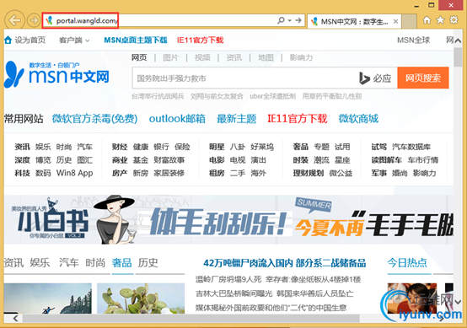Screen dimensions: 467x328
Task: Click the MSN中文网 butterfly logo
Action: [x=56, y=74]
